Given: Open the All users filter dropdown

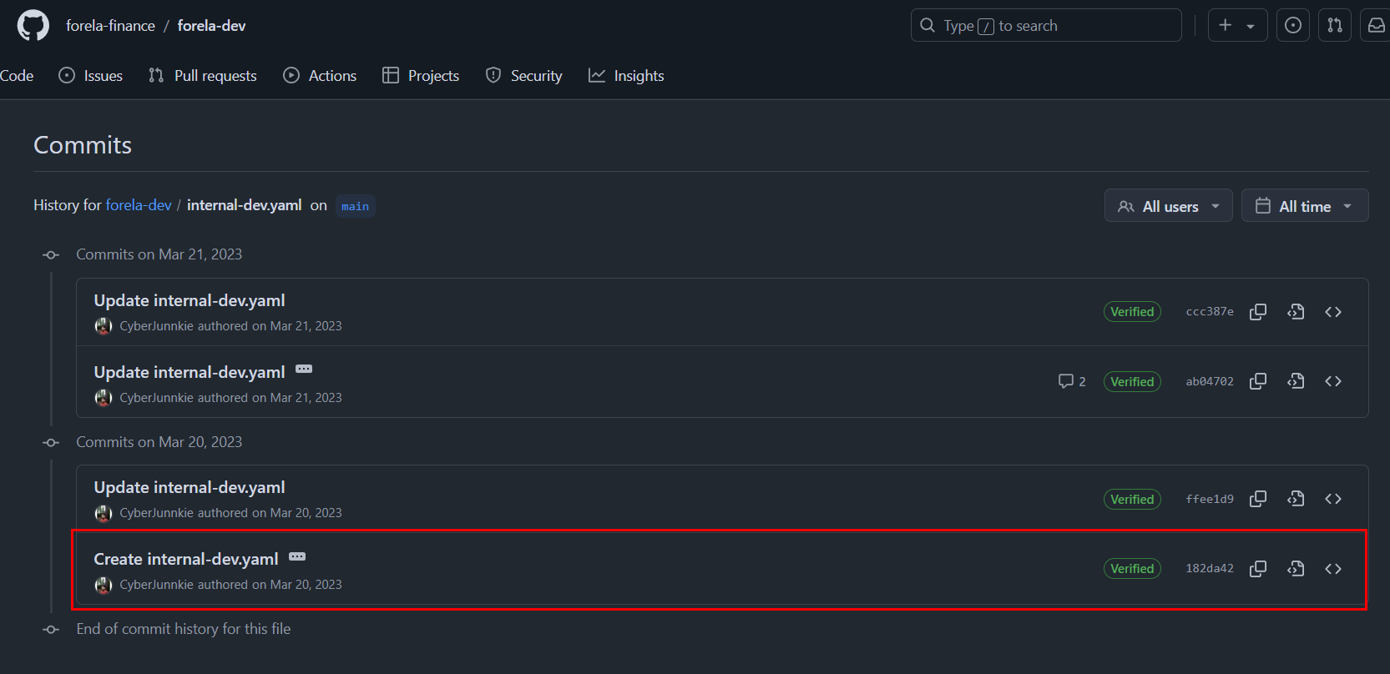Looking at the screenshot, I should (x=1168, y=206).
